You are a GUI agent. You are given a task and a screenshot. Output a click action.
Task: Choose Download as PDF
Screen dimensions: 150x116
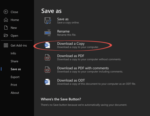tap(71, 56)
